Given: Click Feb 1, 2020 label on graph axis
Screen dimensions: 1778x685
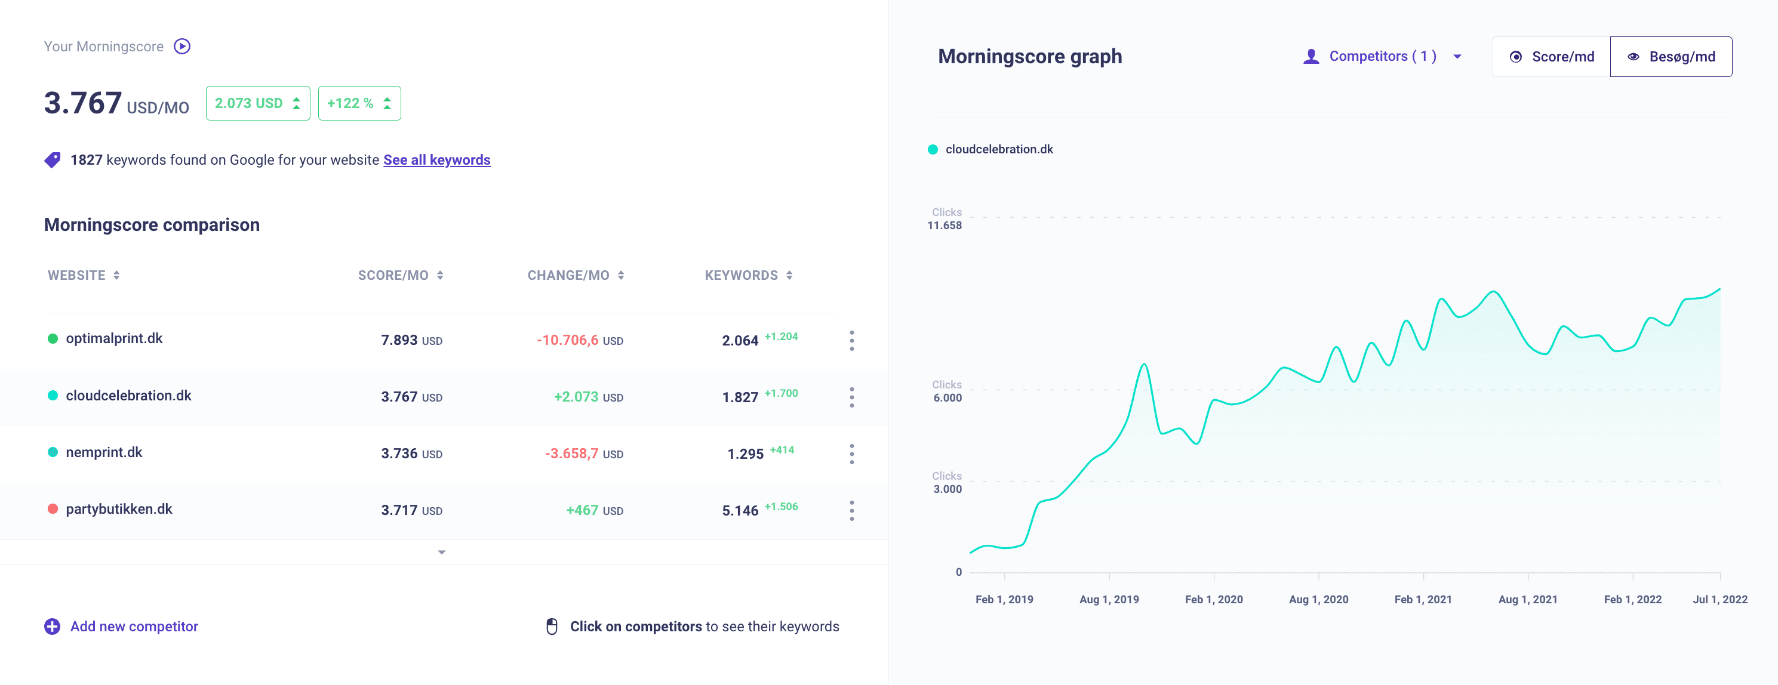Looking at the screenshot, I should tap(1213, 600).
